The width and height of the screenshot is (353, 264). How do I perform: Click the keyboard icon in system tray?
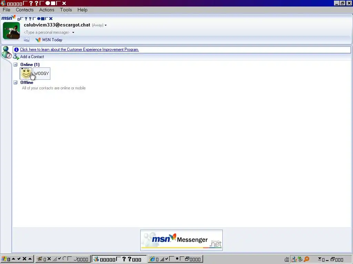click(x=287, y=260)
